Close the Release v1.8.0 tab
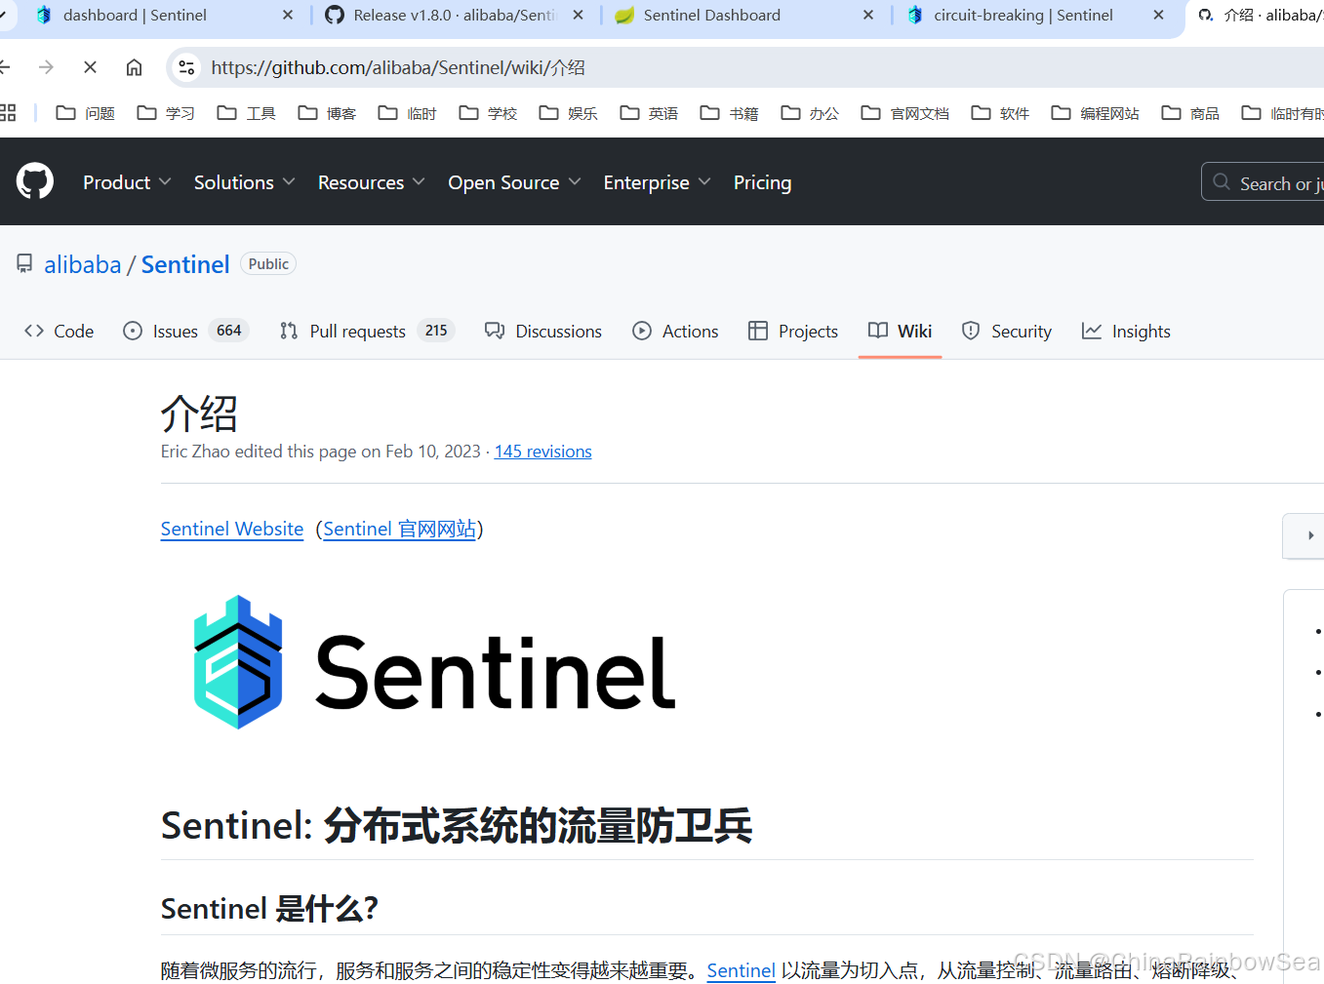This screenshot has height=984, width=1324. (579, 15)
